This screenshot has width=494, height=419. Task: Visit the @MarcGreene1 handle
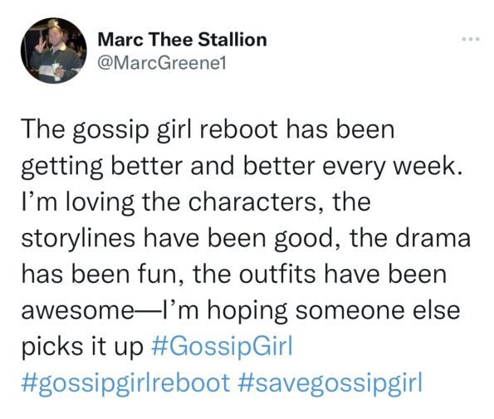tap(162, 64)
